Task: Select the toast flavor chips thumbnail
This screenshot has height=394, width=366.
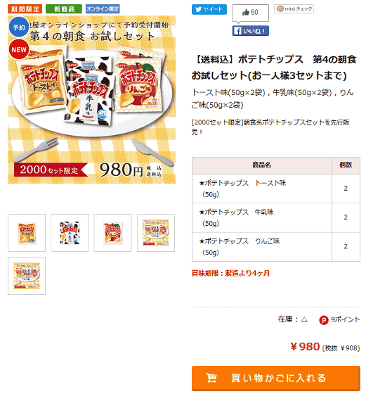Action: (27, 233)
